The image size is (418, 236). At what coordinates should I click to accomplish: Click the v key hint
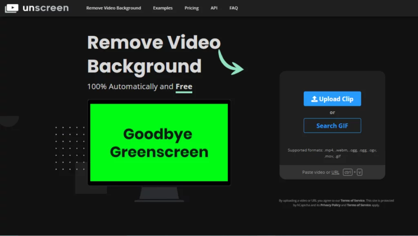pos(360,172)
